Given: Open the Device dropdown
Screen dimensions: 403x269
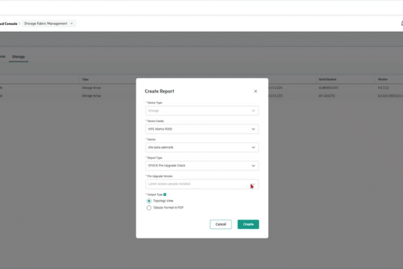Looking at the screenshot, I should 202,148.
